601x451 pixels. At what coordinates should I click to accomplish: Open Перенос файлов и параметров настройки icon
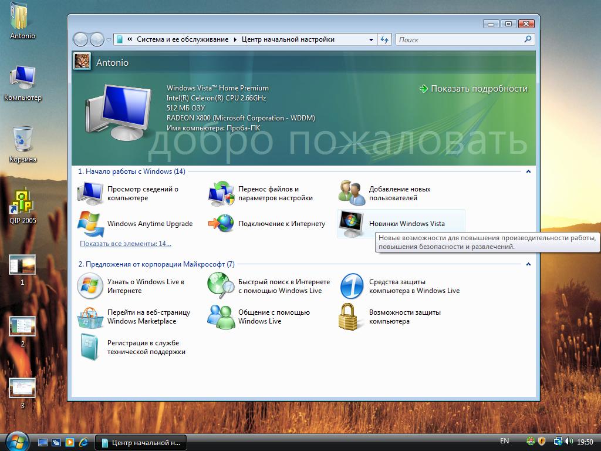tap(221, 193)
